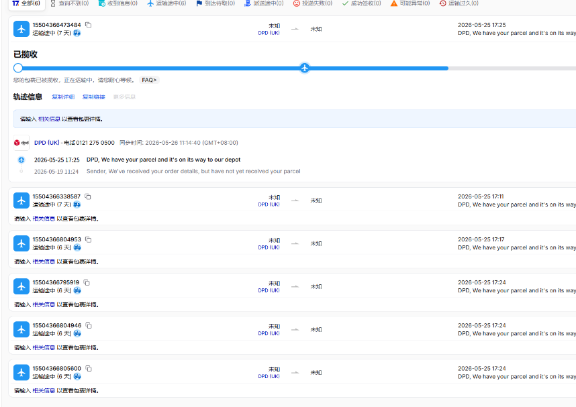576x407 pixels.
Task: Click plane status icon for 15504366473484
Action: [x=21, y=29]
